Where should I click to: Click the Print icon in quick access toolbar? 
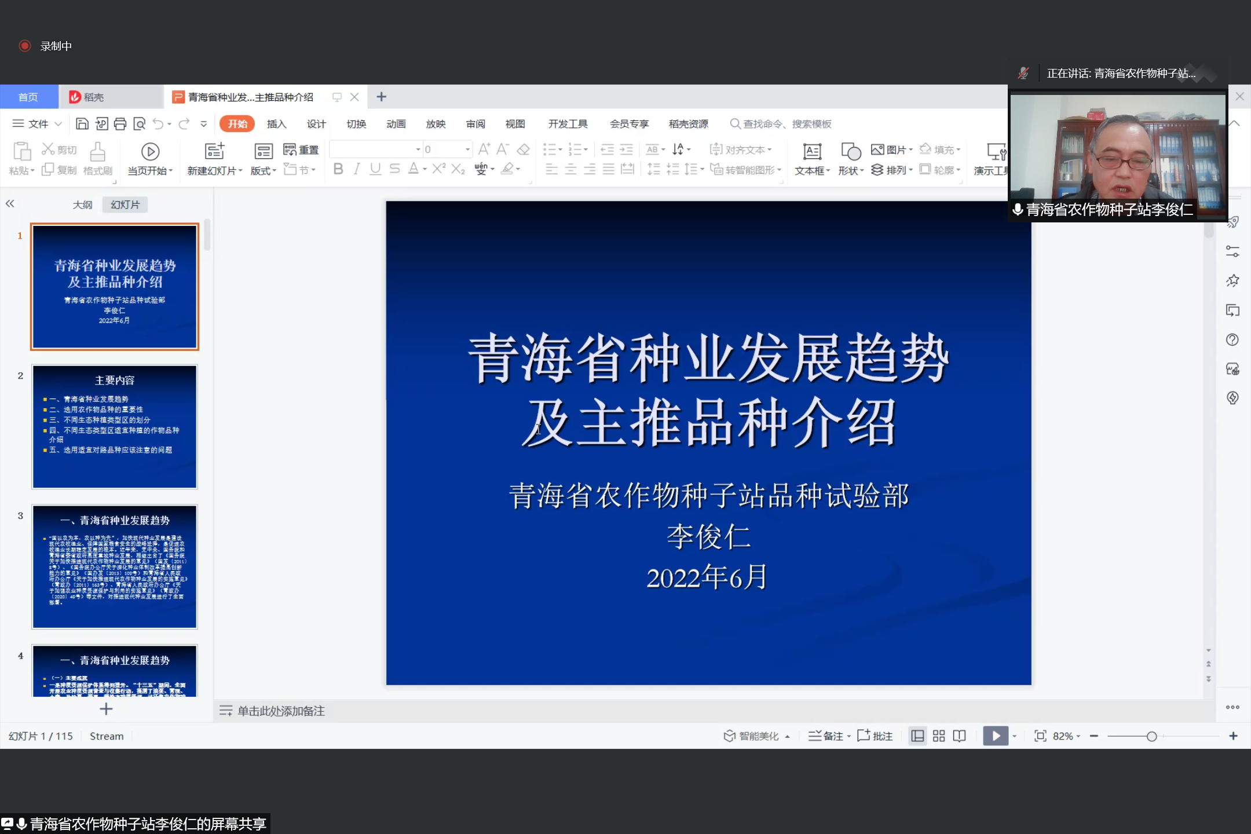(x=120, y=124)
